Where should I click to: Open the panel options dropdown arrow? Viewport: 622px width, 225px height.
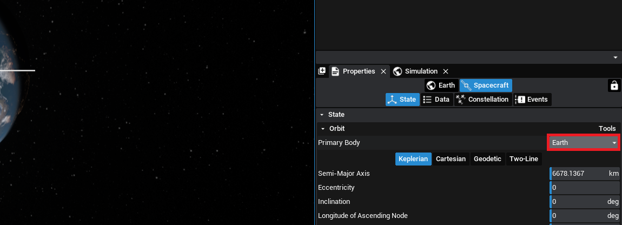pyautogui.click(x=615, y=57)
